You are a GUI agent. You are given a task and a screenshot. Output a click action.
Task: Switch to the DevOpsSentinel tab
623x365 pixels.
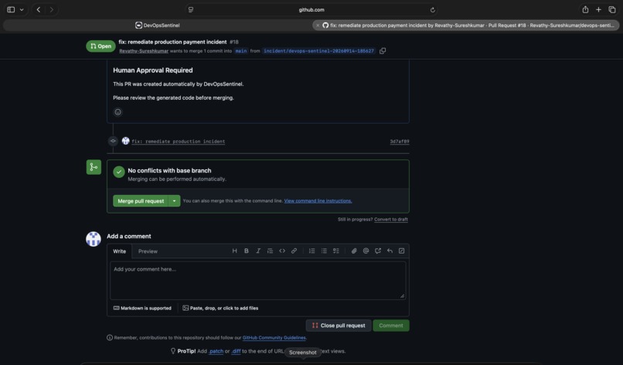pos(158,25)
